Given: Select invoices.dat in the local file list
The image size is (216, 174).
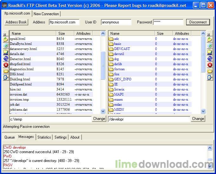Looking at the screenshot, I should 18,94.
